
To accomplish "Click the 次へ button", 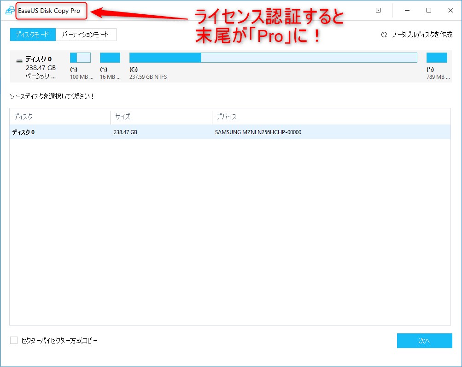I will [424, 341].
